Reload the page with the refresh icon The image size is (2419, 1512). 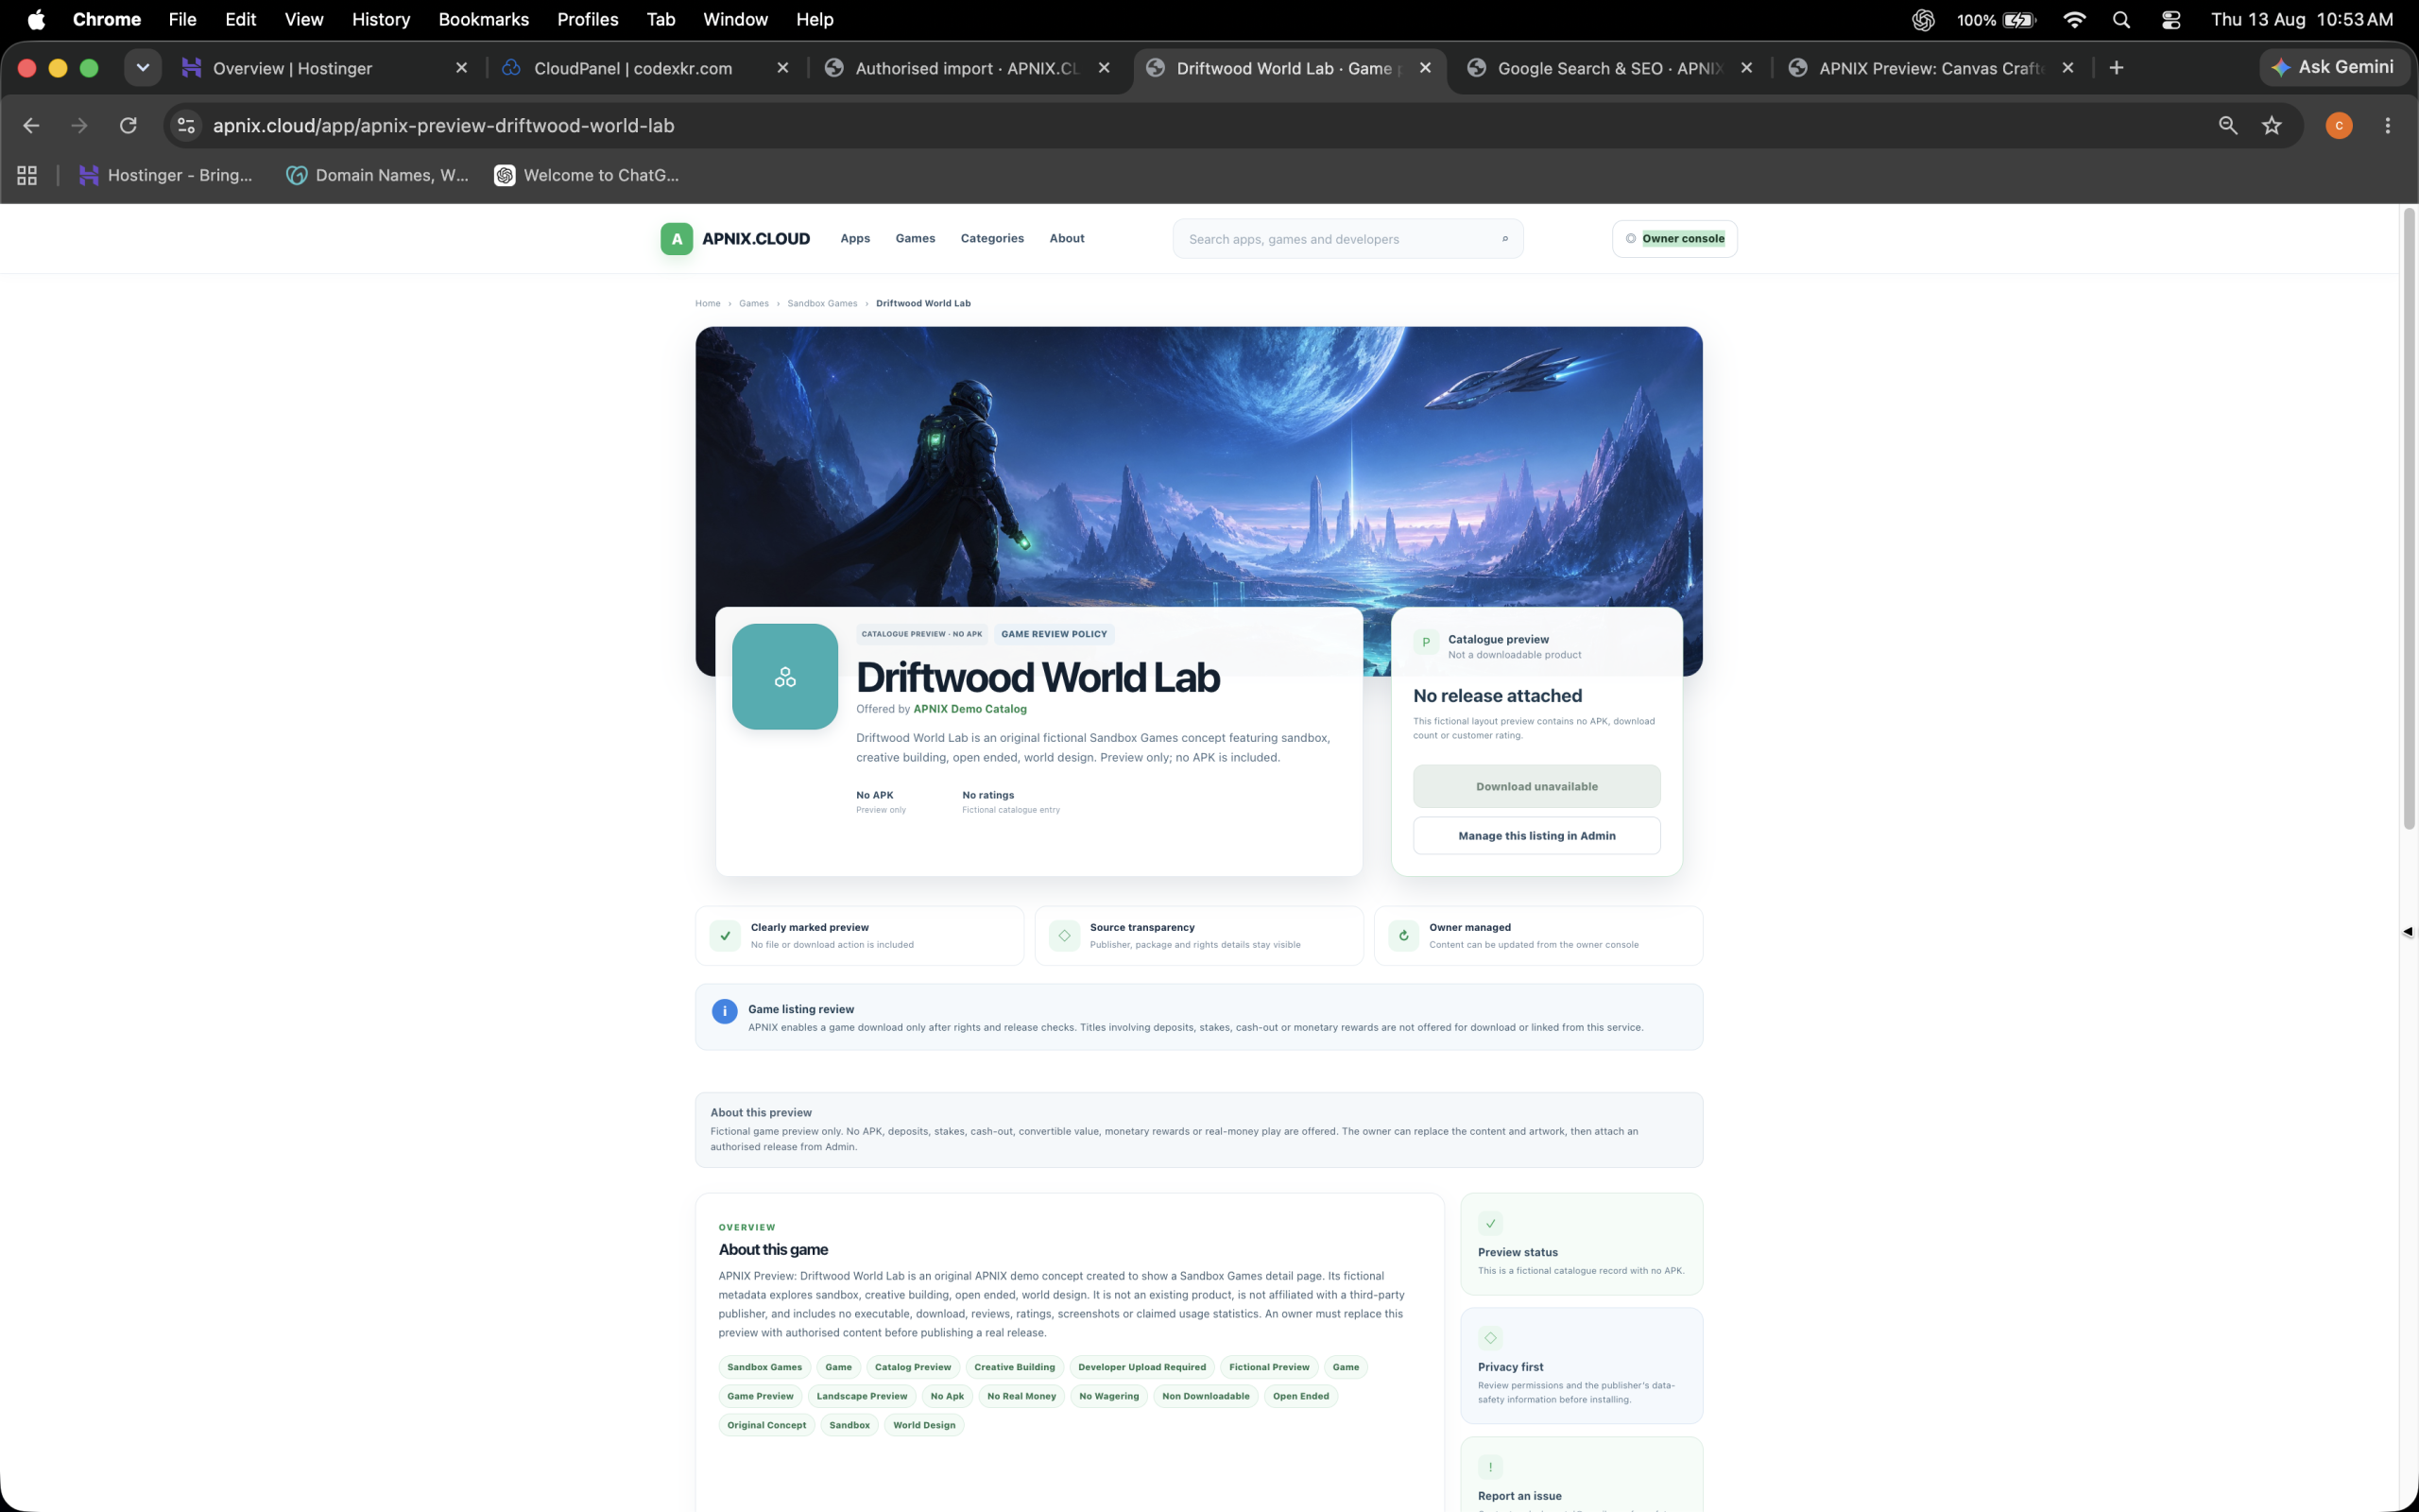point(128,125)
